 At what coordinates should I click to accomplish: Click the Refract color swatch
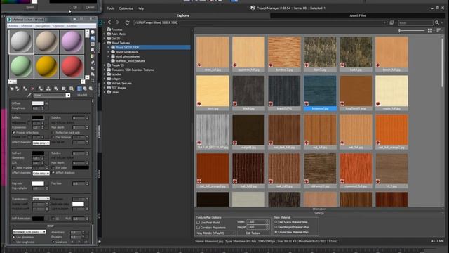[x=38, y=153]
